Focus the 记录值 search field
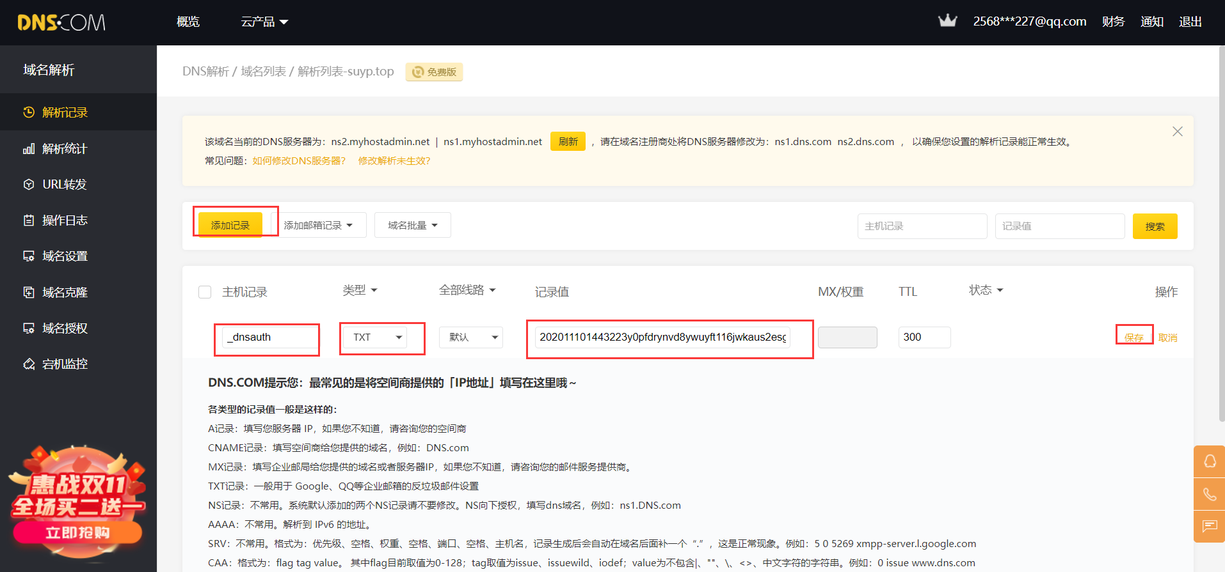This screenshot has width=1225, height=572. pyautogui.click(x=1060, y=226)
